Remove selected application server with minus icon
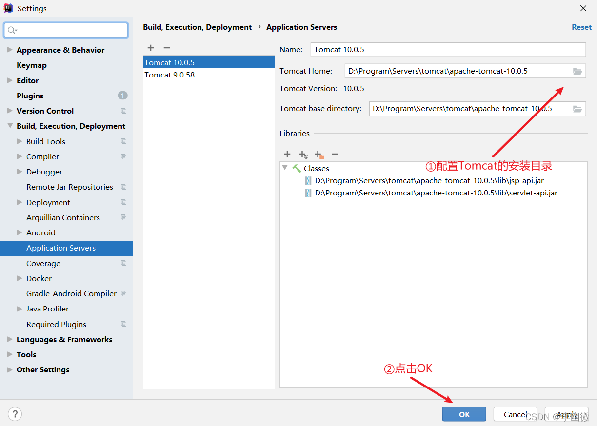The height and width of the screenshot is (426, 597). [167, 48]
